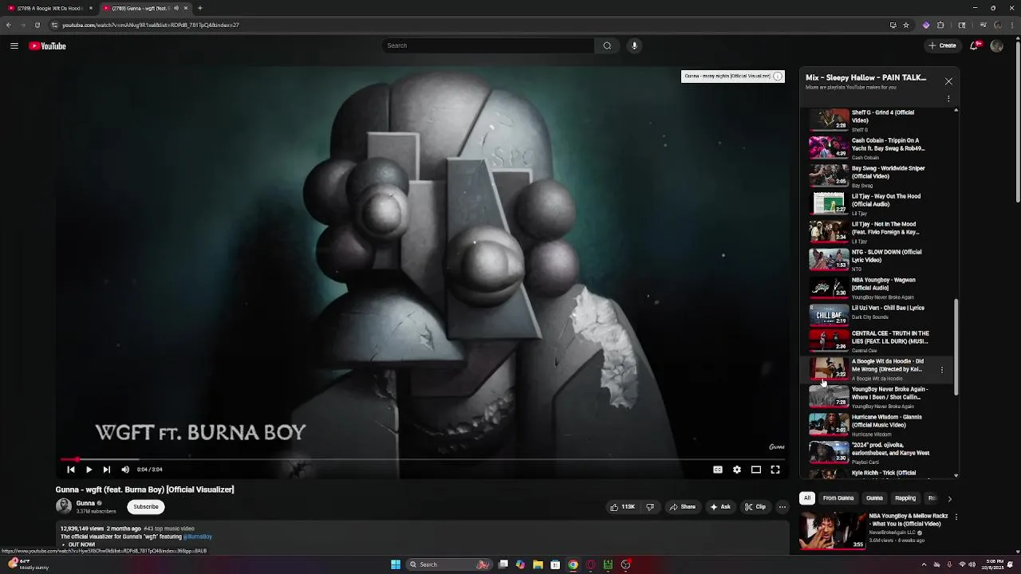Image resolution: width=1021 pixels, height=574 pixels.
Task: Open the browser extensions puzzle icon
Action: pos(940,25)
